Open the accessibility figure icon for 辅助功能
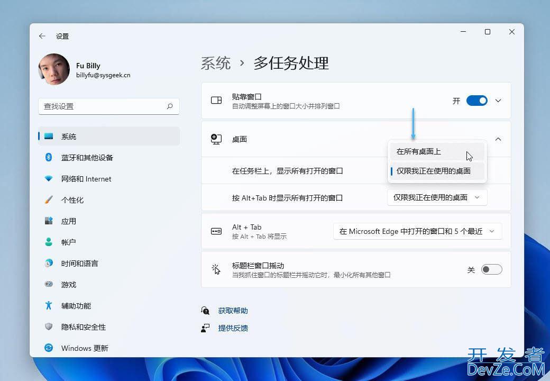The height and width of the screenshot is (381, 550). click(49, 305)
